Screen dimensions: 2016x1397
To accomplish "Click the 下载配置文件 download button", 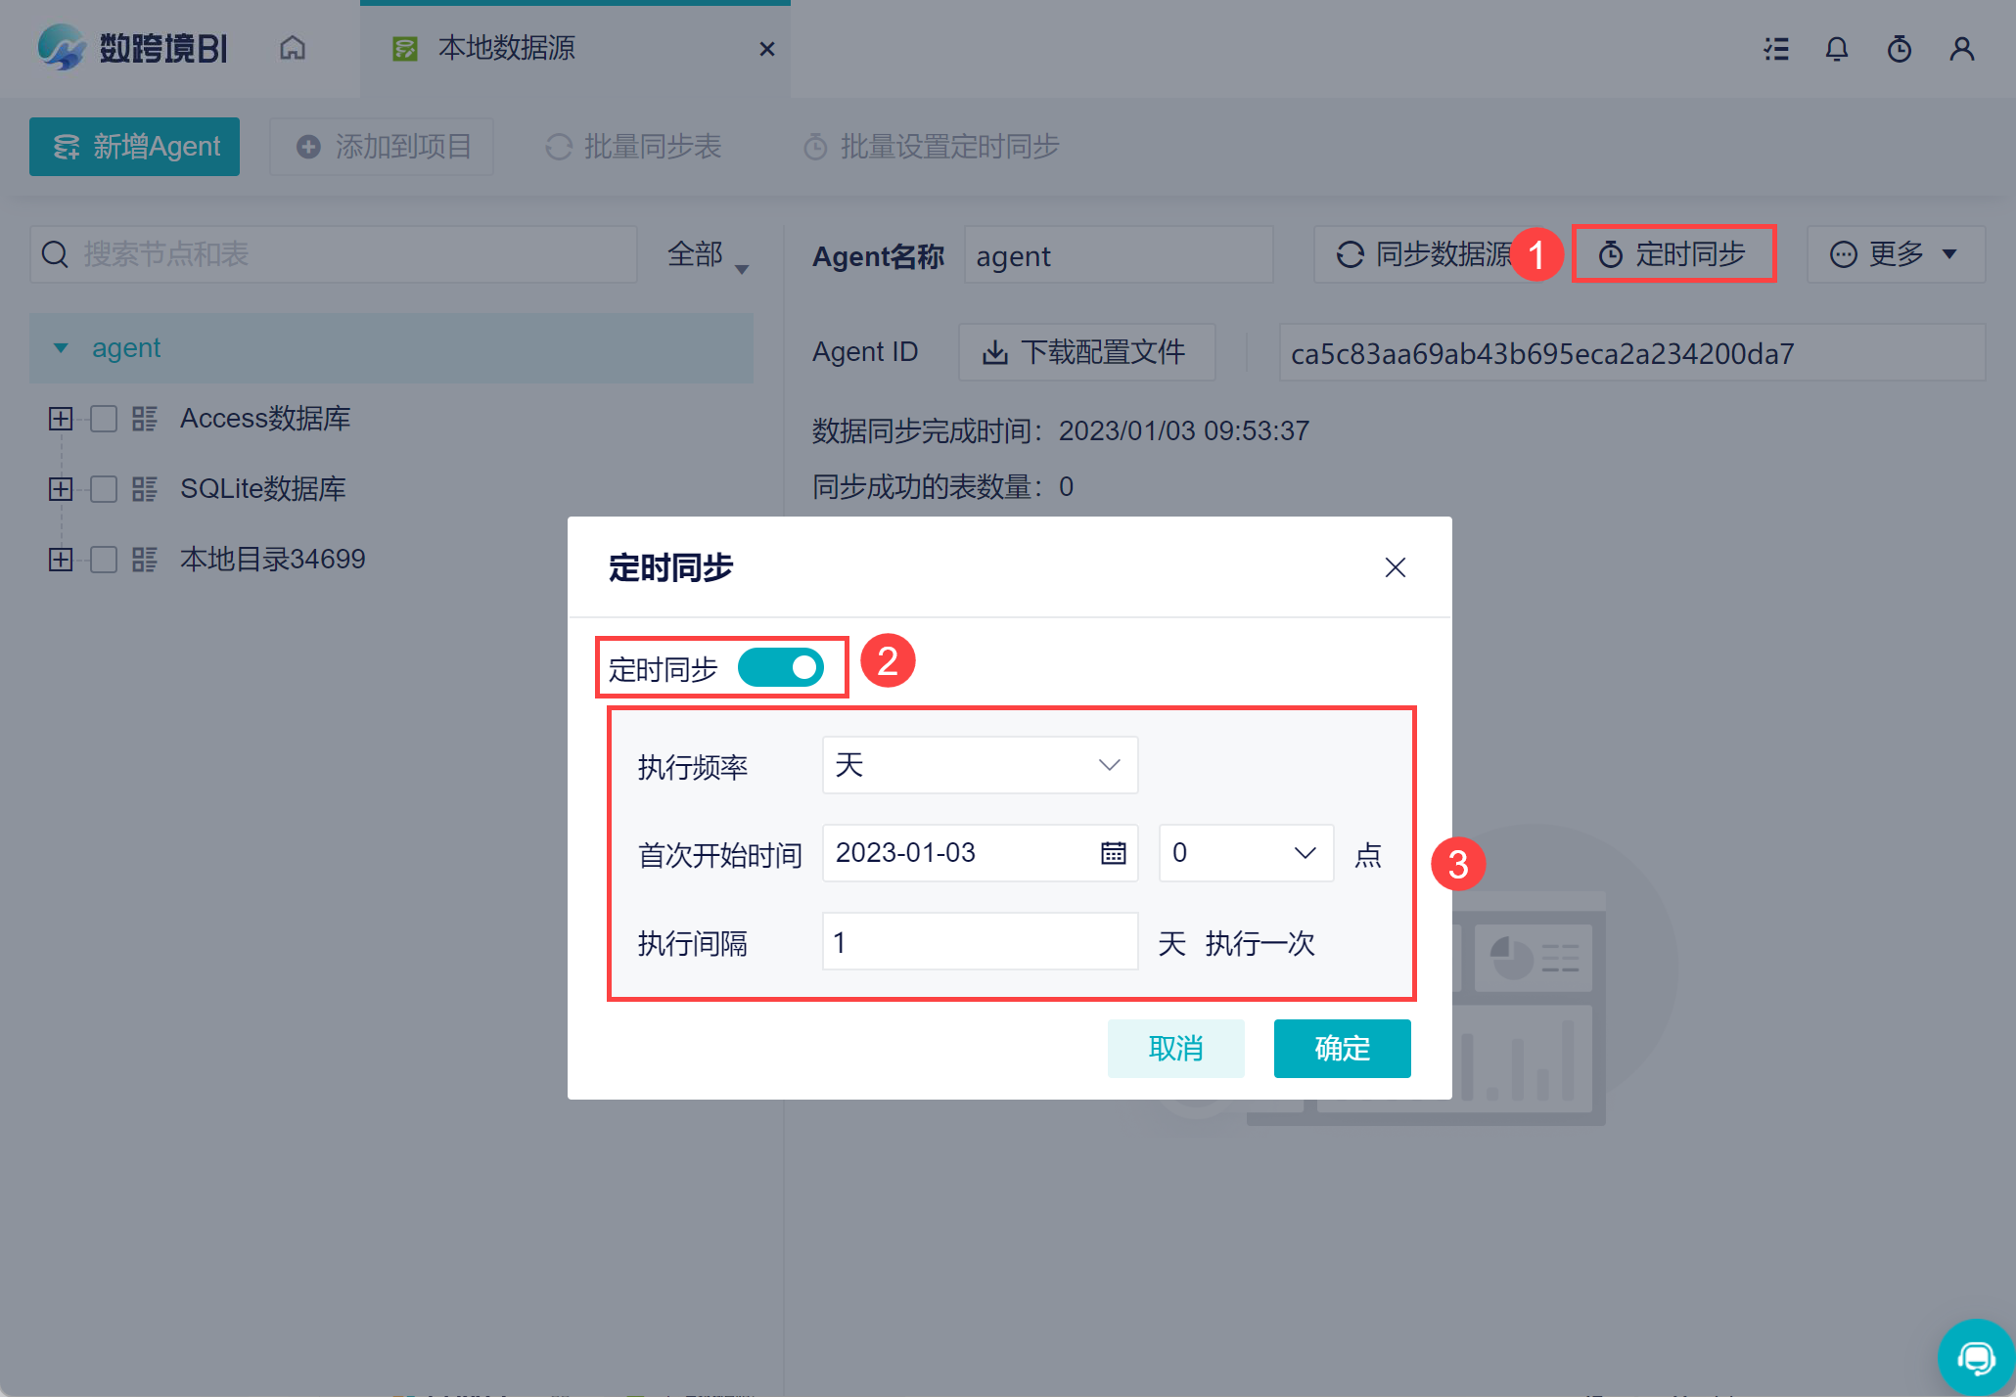I will [x=1086, y=352].
